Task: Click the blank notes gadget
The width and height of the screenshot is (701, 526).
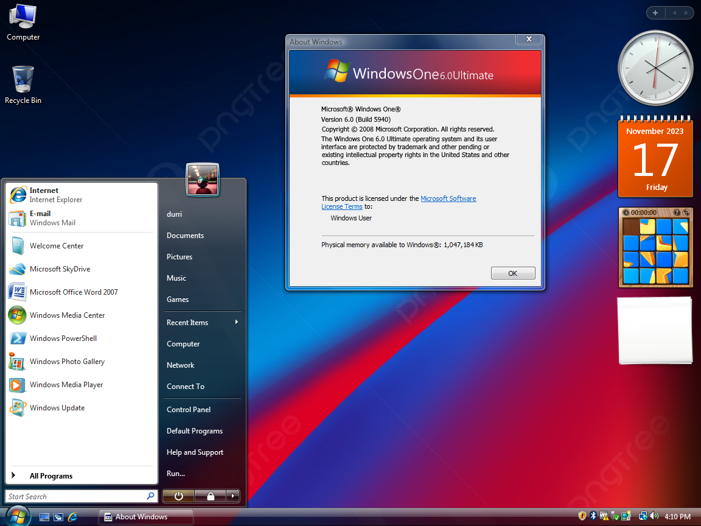Action: coord(655,330)
